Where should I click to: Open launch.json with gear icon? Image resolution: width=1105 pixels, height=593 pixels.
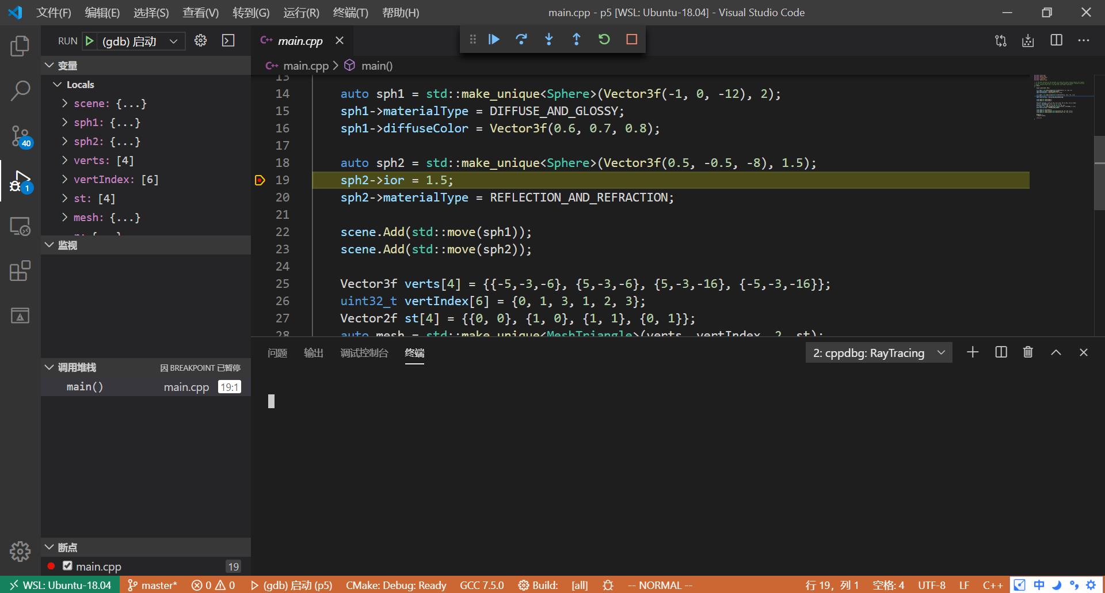click(x=200, y=40)
